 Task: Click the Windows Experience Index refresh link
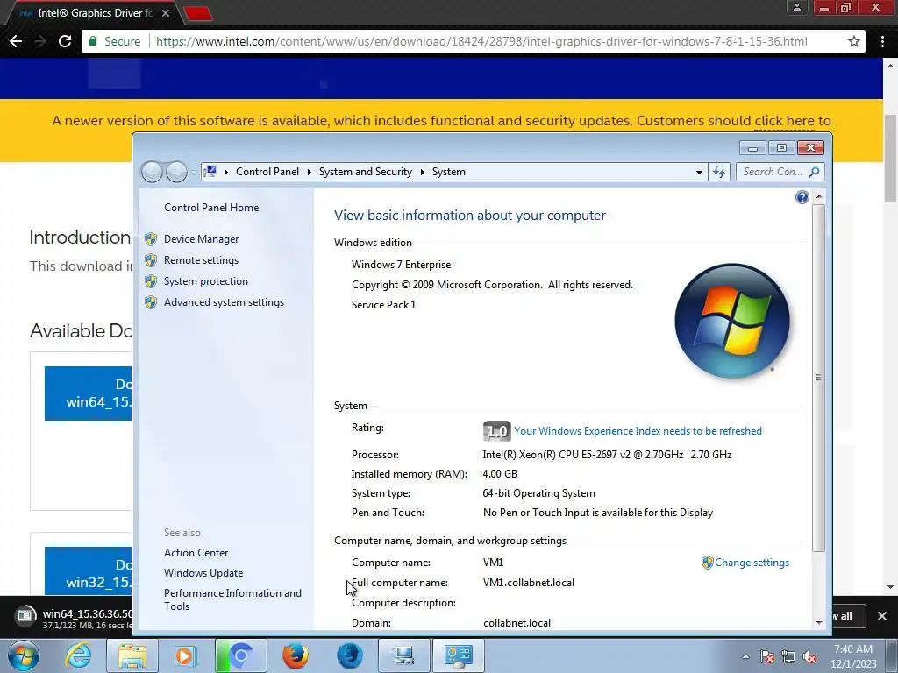pos(638,431)
